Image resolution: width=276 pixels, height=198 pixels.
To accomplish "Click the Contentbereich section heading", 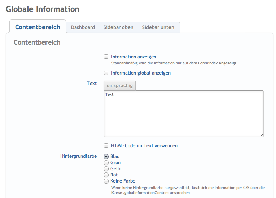I will click(37, 42).
